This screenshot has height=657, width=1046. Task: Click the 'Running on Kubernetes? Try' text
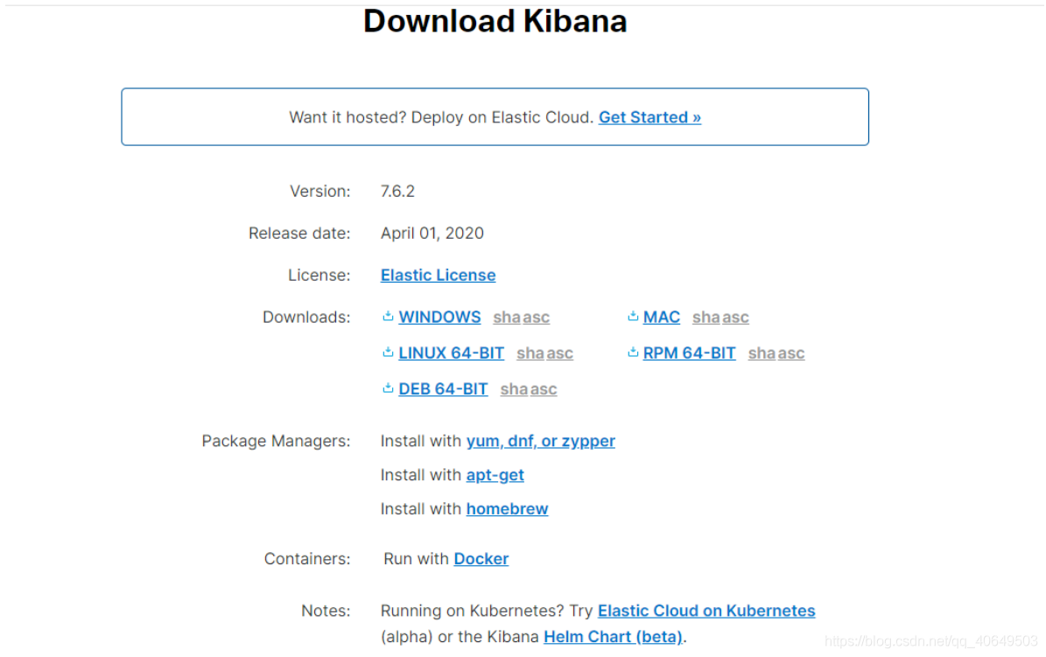point(487,611)
